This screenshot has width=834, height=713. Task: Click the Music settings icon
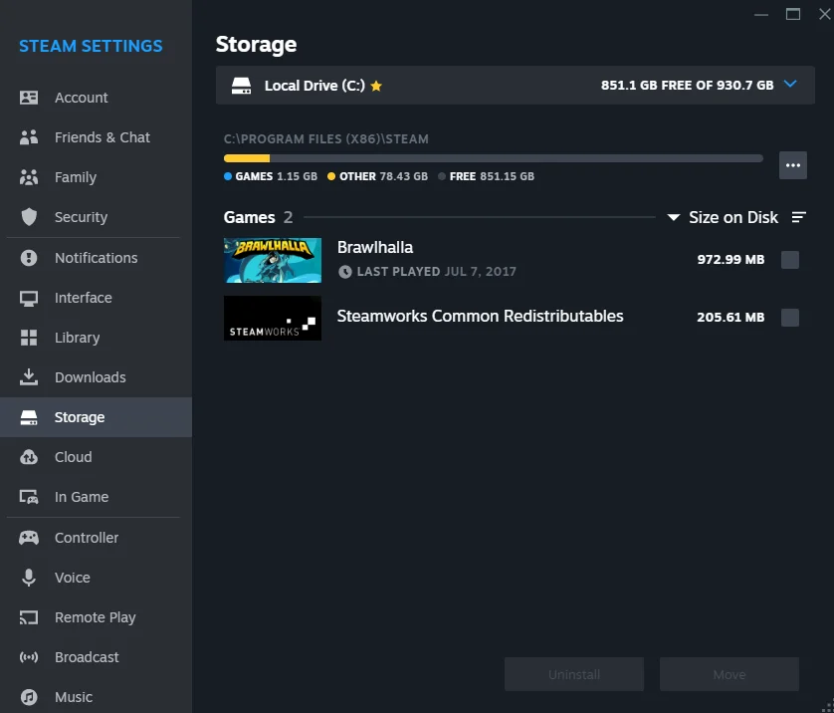coord(28,697)
